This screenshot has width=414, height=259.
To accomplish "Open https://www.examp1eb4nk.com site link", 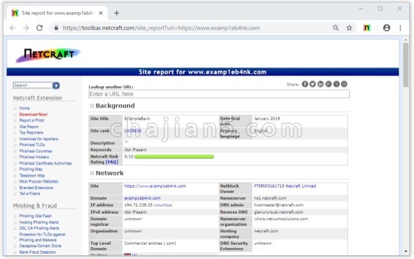I will [155, 186].
